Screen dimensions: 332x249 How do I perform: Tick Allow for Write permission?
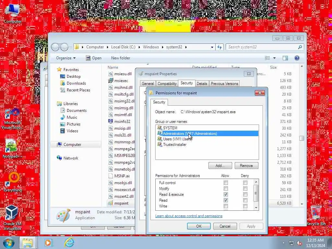[226, 206]
